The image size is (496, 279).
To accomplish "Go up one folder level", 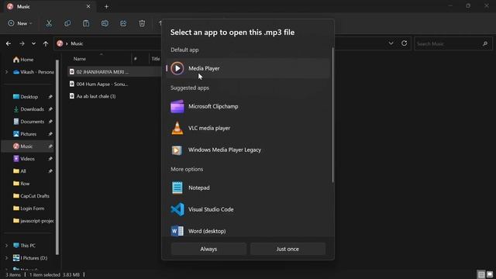I will pos(46,43).
